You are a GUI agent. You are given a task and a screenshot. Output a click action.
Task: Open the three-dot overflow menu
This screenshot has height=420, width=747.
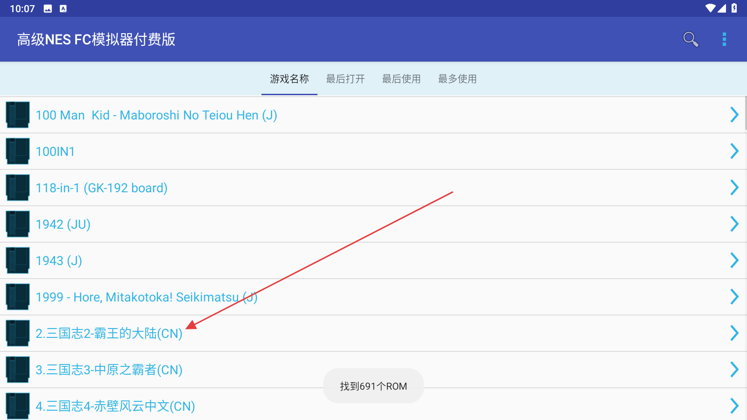click(724, 39)
